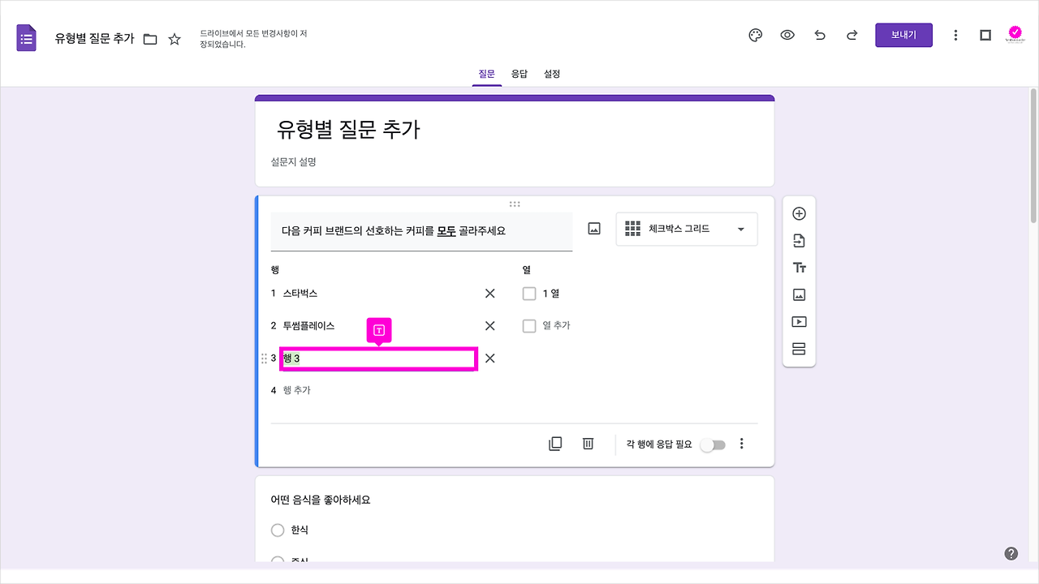The image size is (1039, 584).
Task: Click the 행 추가 add row option
Action: (x=299, y=390)
